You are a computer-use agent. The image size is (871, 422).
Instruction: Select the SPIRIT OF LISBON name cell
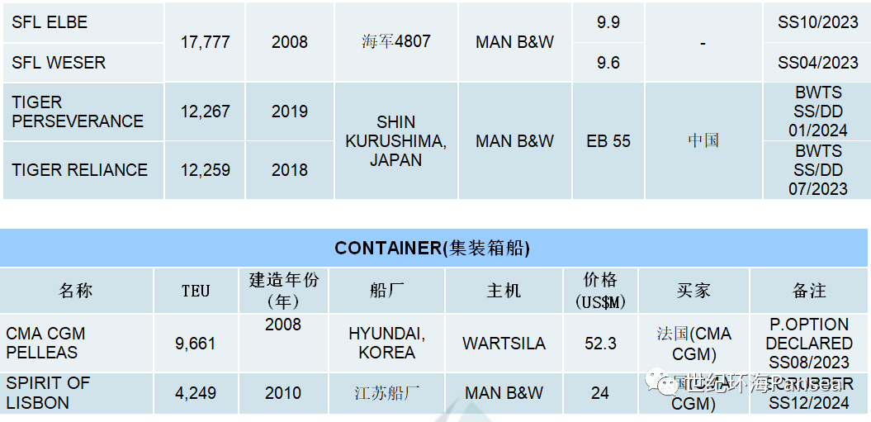(77, 393)
